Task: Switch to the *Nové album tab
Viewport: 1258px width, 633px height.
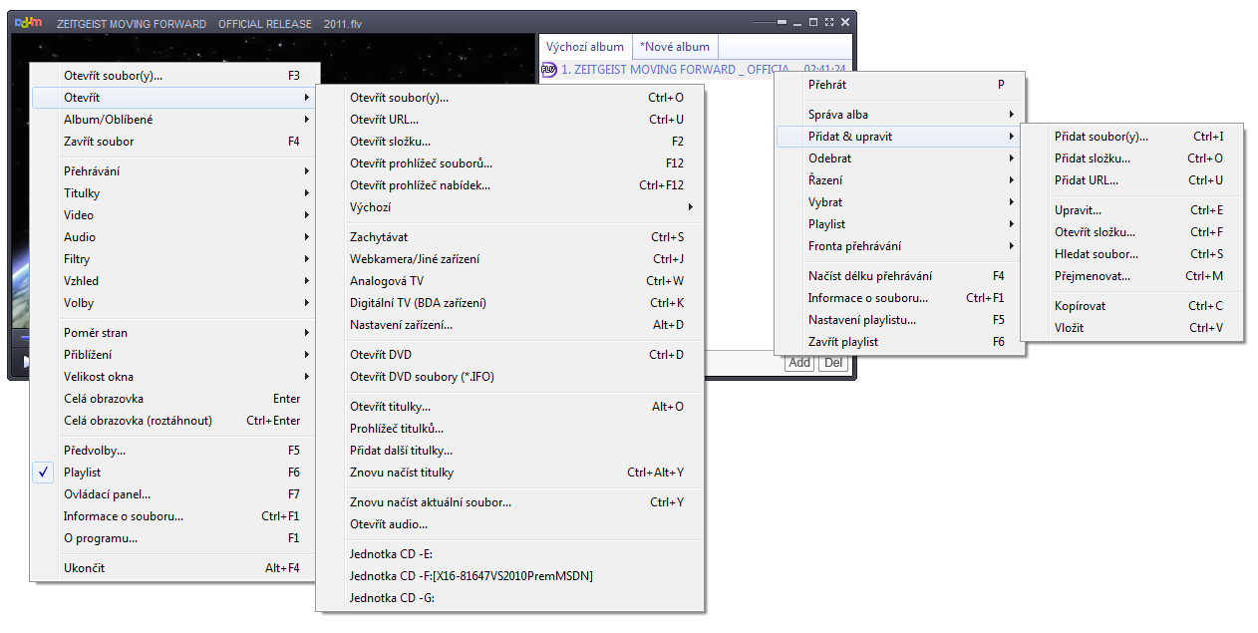Action: tap(675, 47)
